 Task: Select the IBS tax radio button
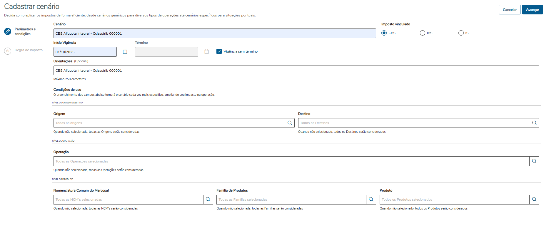click(x=423, y=33)
